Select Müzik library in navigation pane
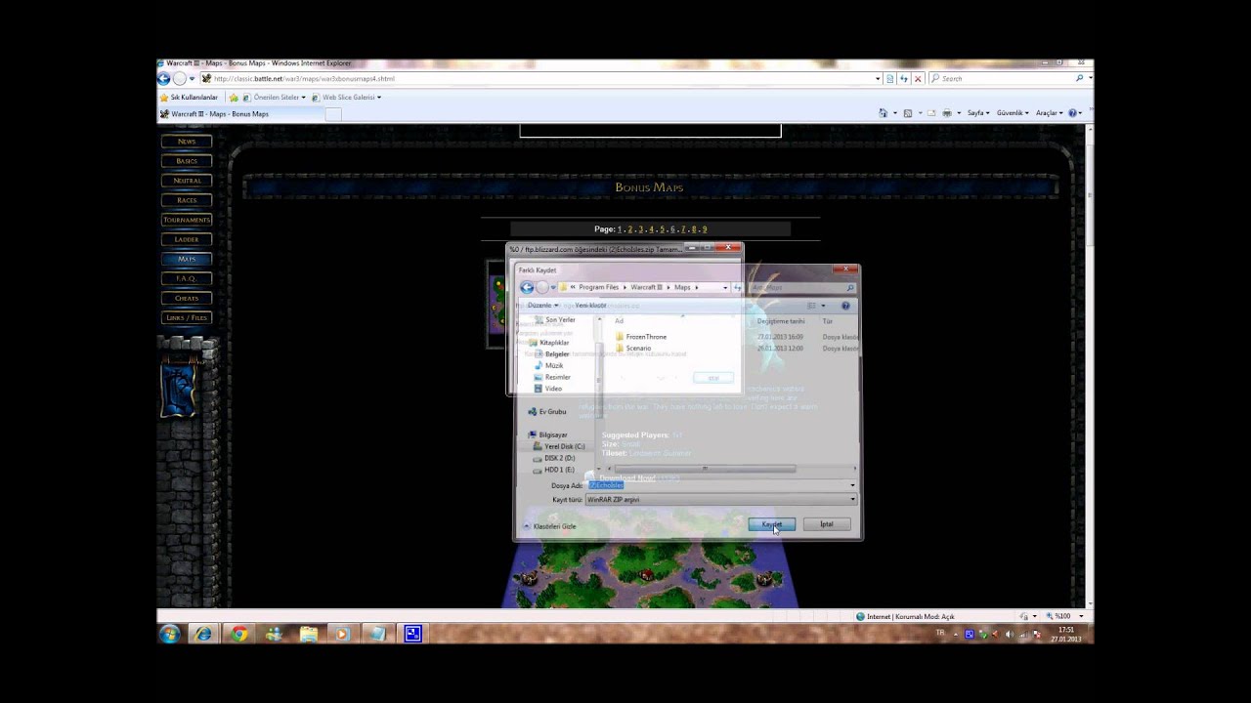The image size is (1251, 703). tap(548, 365)
